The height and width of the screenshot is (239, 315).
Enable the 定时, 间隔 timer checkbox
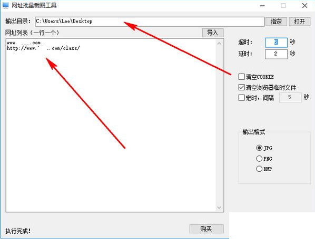[x=241, y=98]
